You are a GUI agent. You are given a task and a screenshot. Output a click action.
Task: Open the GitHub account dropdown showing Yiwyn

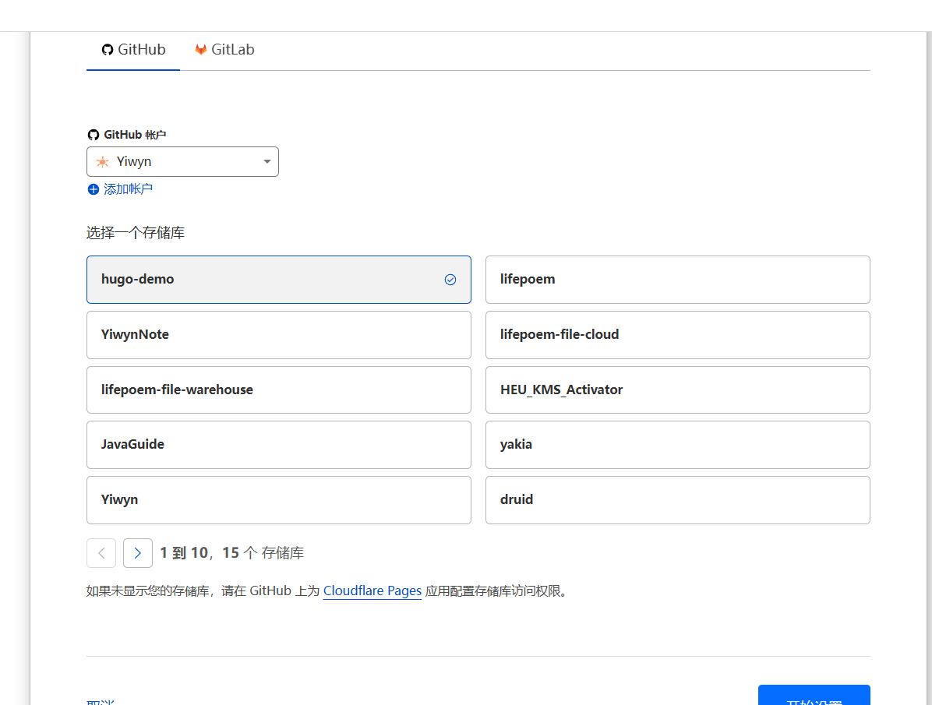[x=182, y=162]
